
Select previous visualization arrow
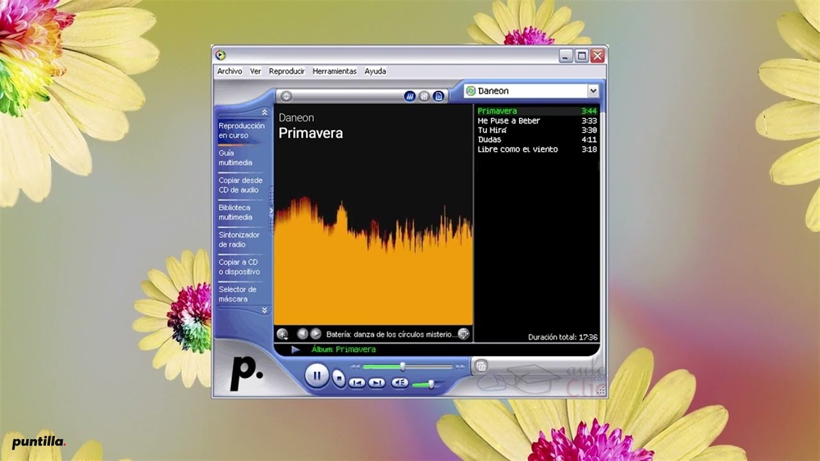point(302,334)
